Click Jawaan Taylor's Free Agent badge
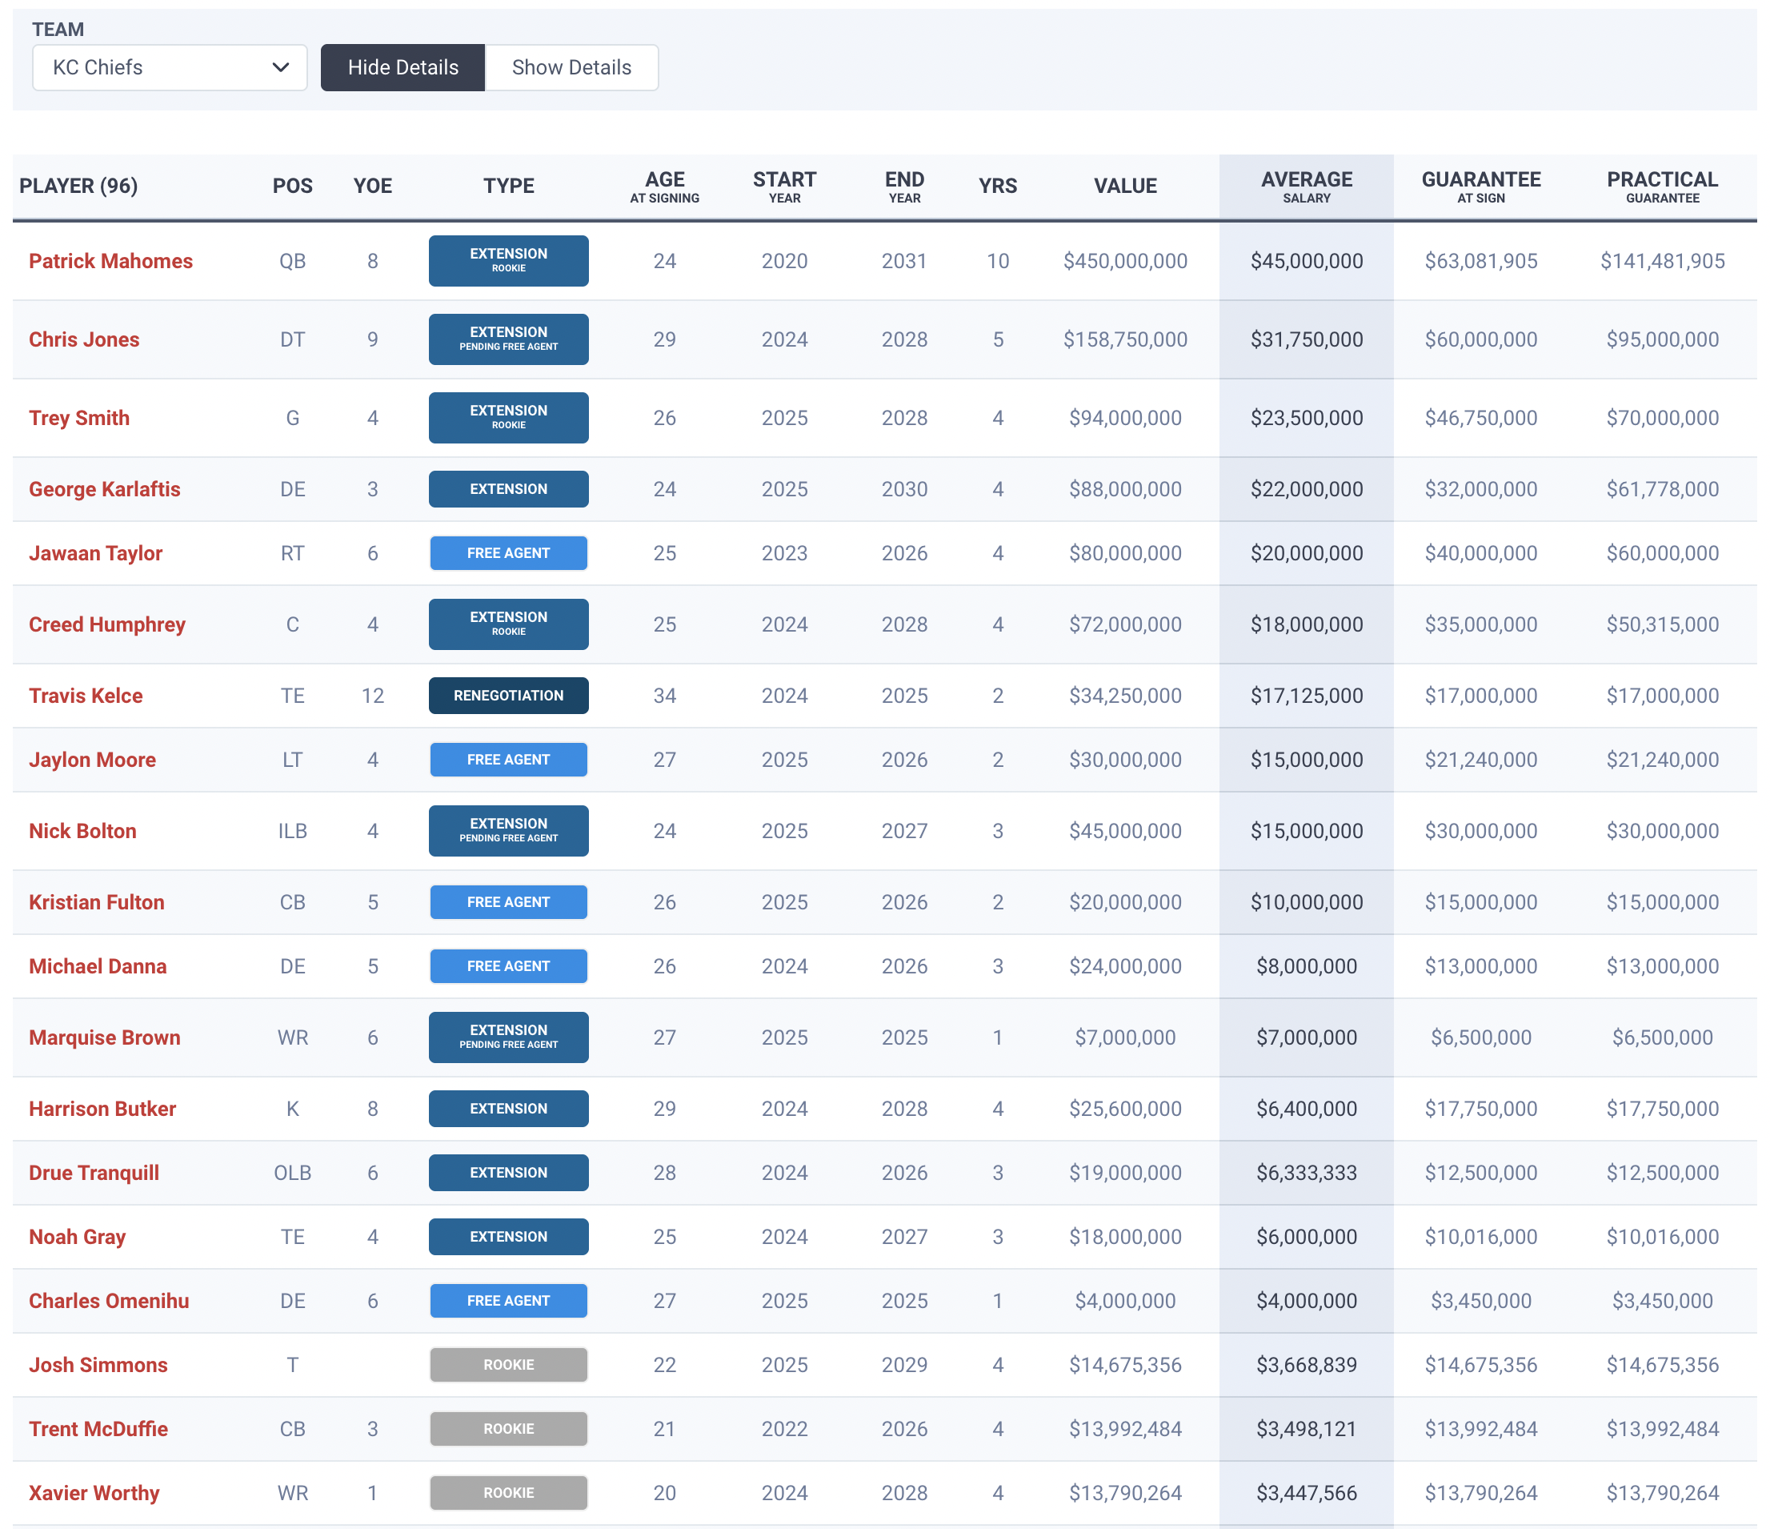This screenshot has width=1770, height=1529. [x=508, y=553]
